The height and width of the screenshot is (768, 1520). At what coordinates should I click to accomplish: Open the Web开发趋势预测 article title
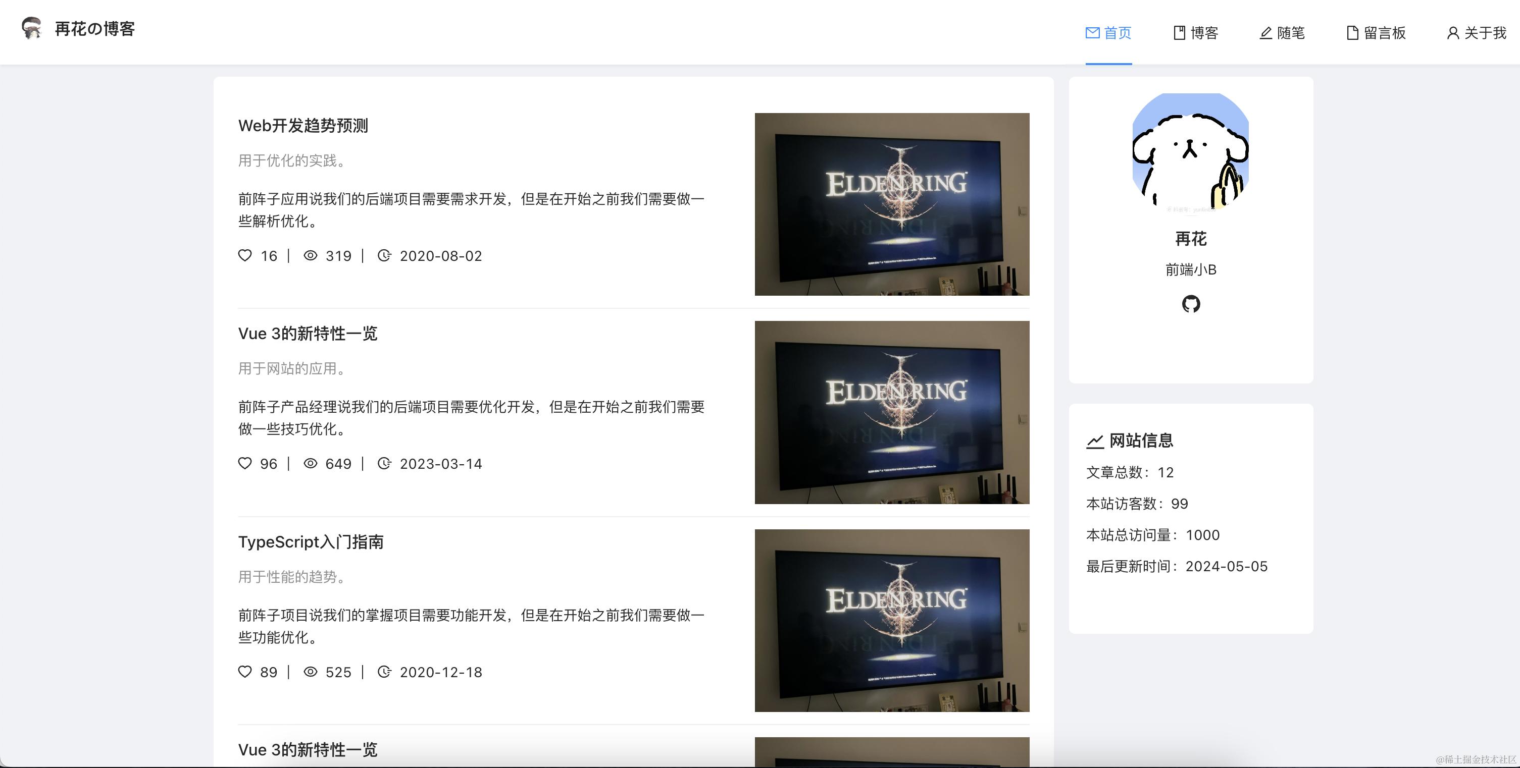(302, 126)
